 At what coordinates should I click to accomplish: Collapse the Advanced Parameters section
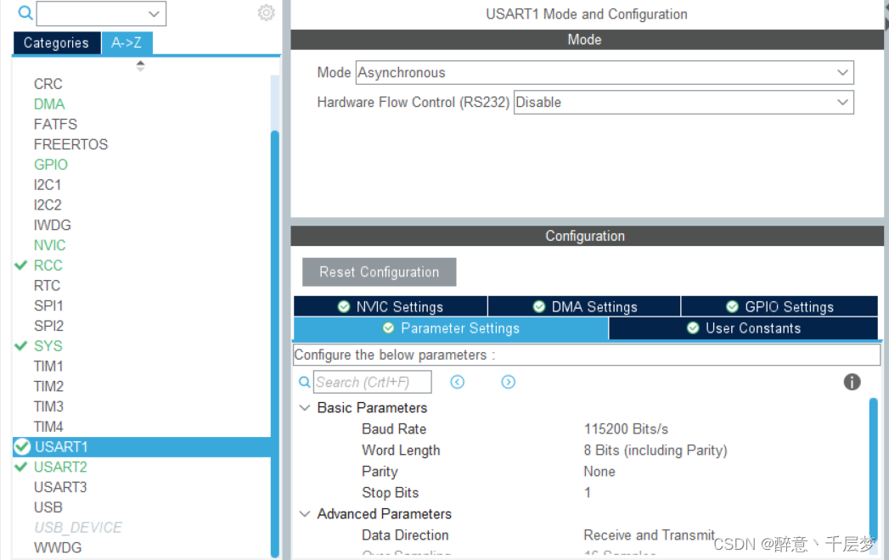pos(305,513)
